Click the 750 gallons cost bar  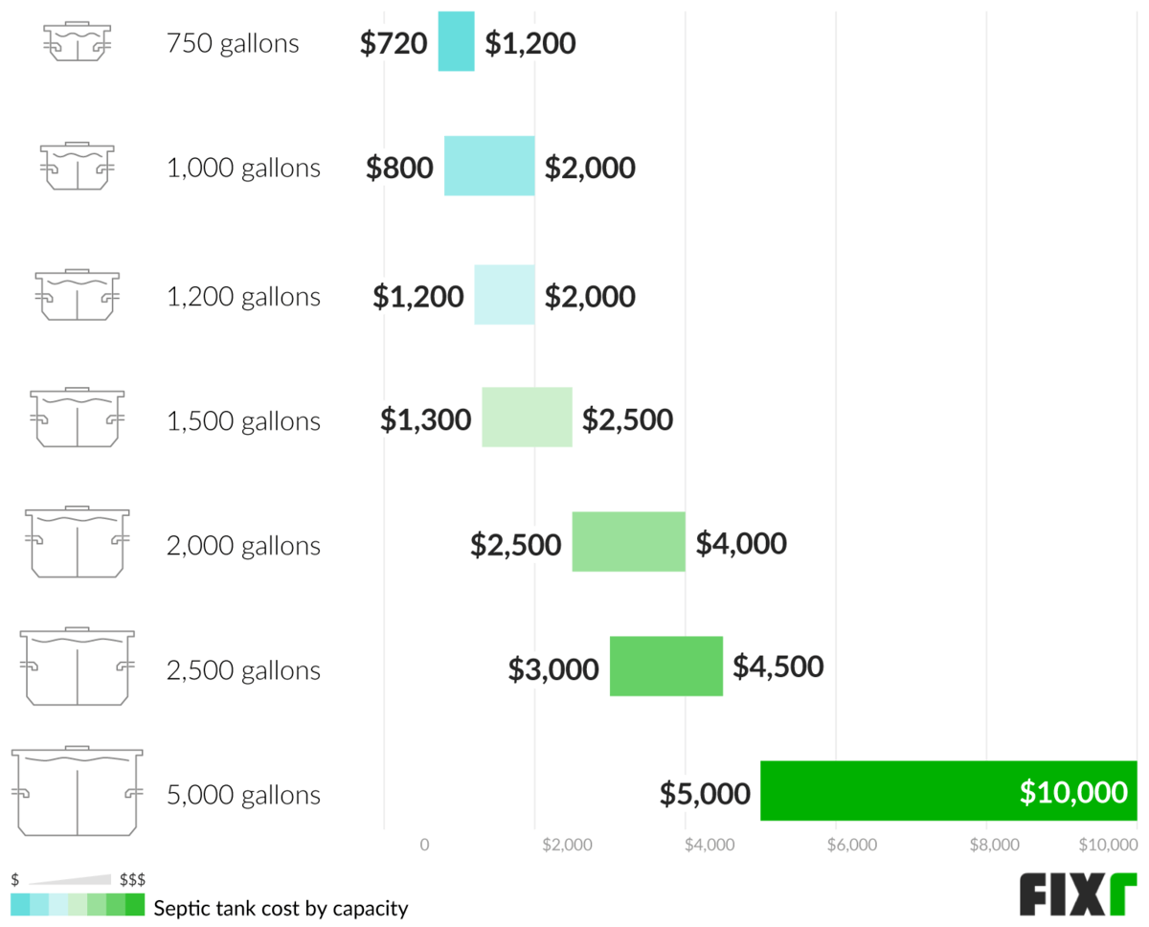[456, 41]
